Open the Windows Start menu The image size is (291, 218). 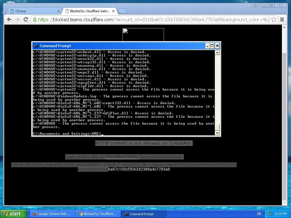coord(13,214)
